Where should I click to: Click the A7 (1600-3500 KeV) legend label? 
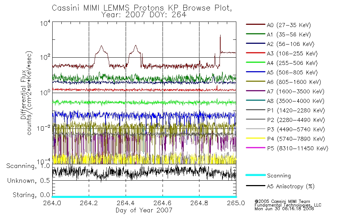[x=295, y=91]
